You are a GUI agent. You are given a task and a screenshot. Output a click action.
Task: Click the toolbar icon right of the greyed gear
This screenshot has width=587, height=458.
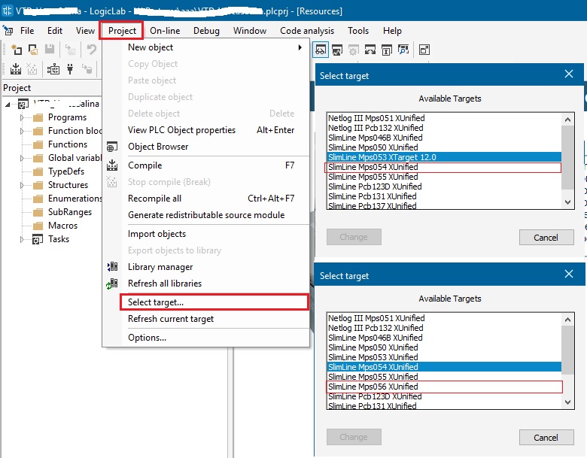[x=370, y=50]
